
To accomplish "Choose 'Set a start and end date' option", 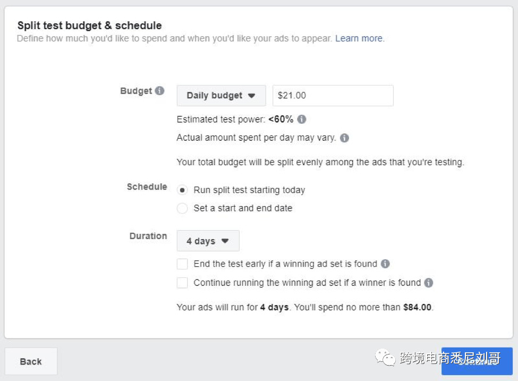I will pyautogui.click(x=182, y=208).
